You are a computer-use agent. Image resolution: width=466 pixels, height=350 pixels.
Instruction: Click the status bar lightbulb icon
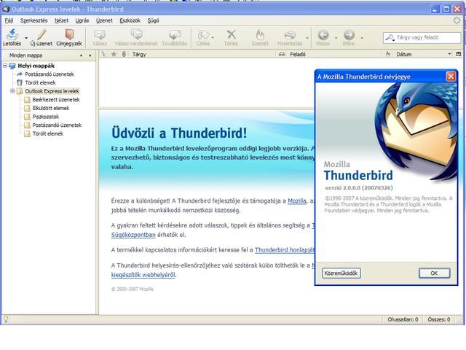[x=6, y=319]
